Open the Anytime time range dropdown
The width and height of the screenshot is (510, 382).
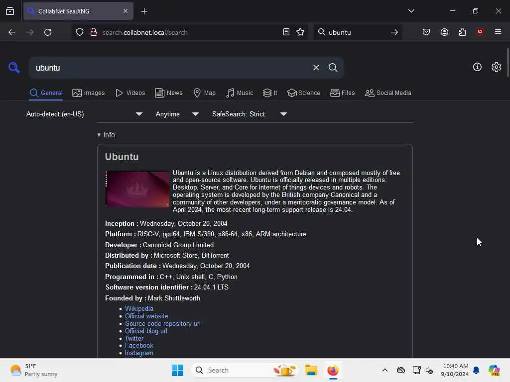click(177, 114)
